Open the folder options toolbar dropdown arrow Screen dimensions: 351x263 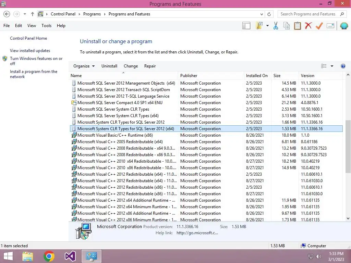click(267, 26)
